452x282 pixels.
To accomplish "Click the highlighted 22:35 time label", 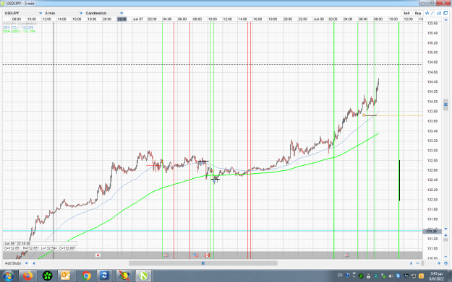I will click(122, 19).
